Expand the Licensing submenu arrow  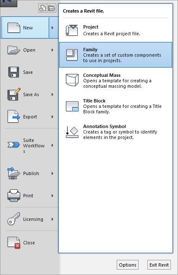[52, 219]
